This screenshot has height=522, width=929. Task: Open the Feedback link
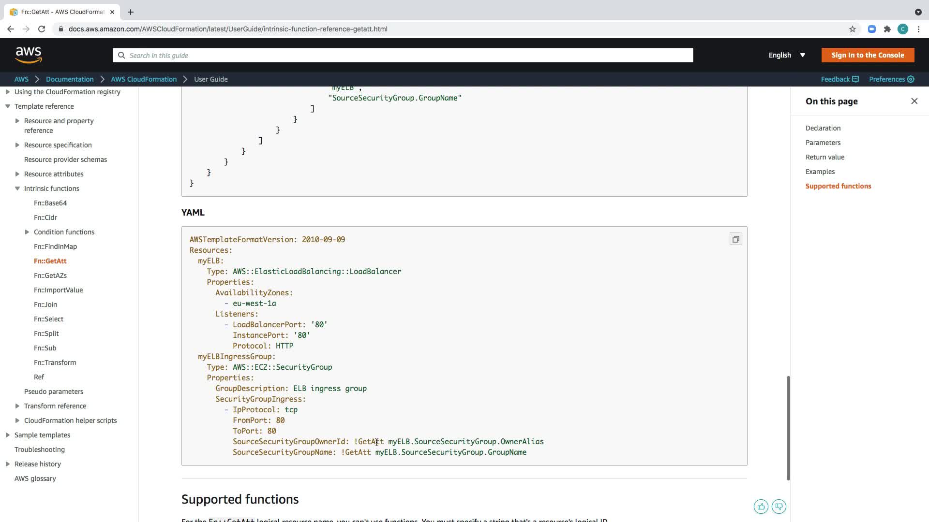coord(839,79)
